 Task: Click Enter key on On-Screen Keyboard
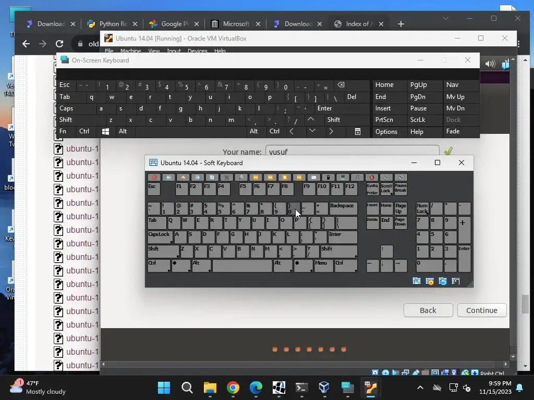342,108
